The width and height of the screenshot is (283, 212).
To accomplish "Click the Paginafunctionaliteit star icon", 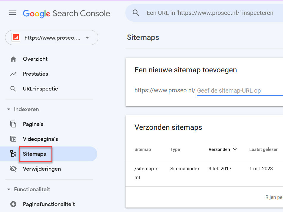I will 13,204.
